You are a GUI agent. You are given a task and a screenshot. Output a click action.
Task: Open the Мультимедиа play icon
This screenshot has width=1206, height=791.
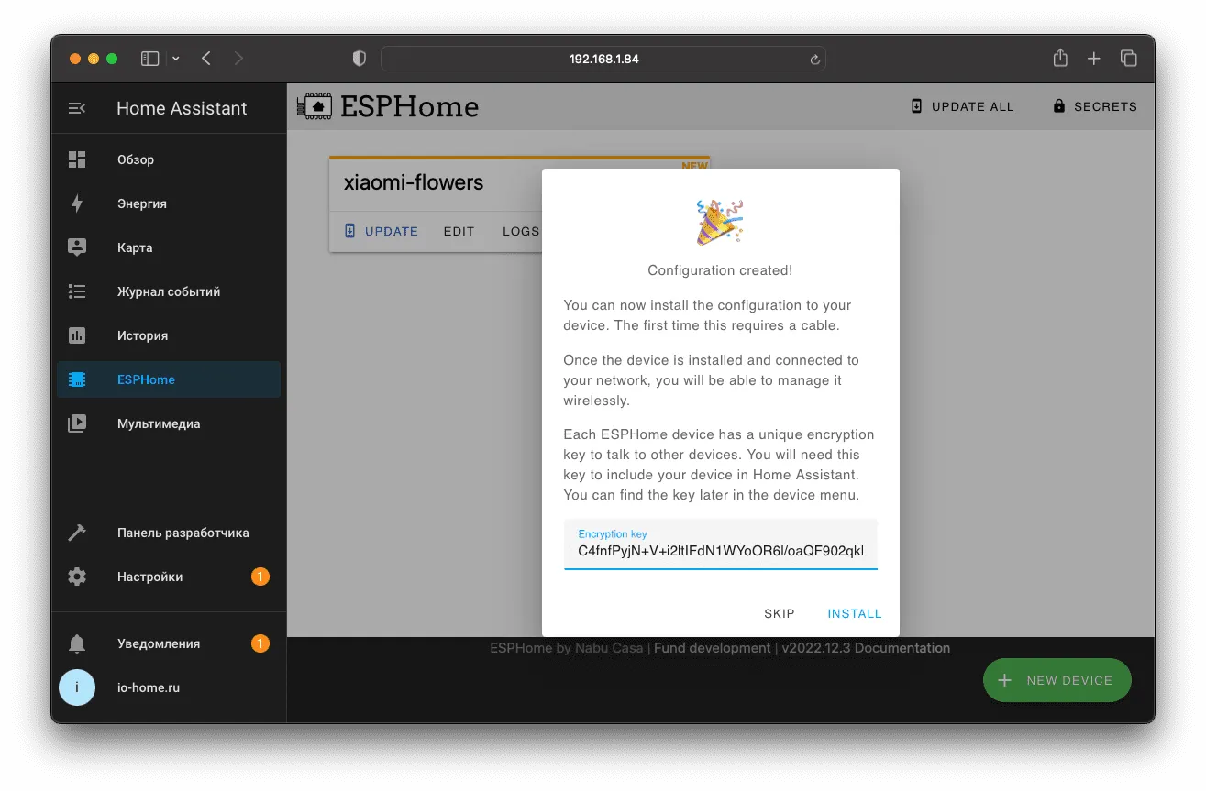click(77, 423)
